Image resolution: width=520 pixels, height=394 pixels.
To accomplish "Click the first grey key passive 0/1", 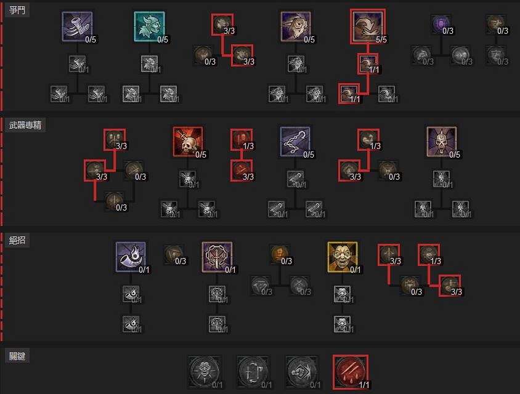I will coord(205,372).
